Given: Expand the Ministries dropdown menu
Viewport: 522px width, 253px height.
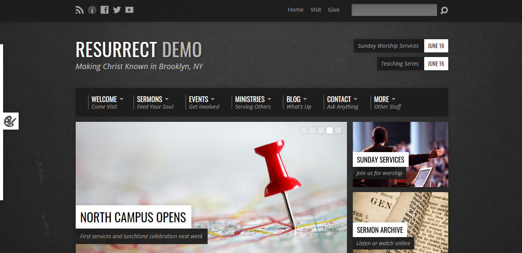Looking at the screenshot, I should pyautogui.click(x=253, y=99).
